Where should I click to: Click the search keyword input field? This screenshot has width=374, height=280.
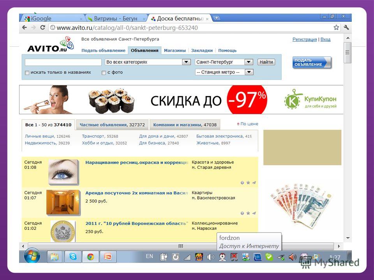point(63,62)
